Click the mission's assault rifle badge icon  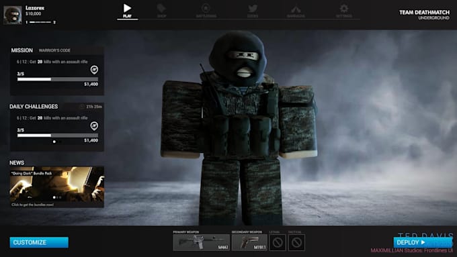pos(94,70)
